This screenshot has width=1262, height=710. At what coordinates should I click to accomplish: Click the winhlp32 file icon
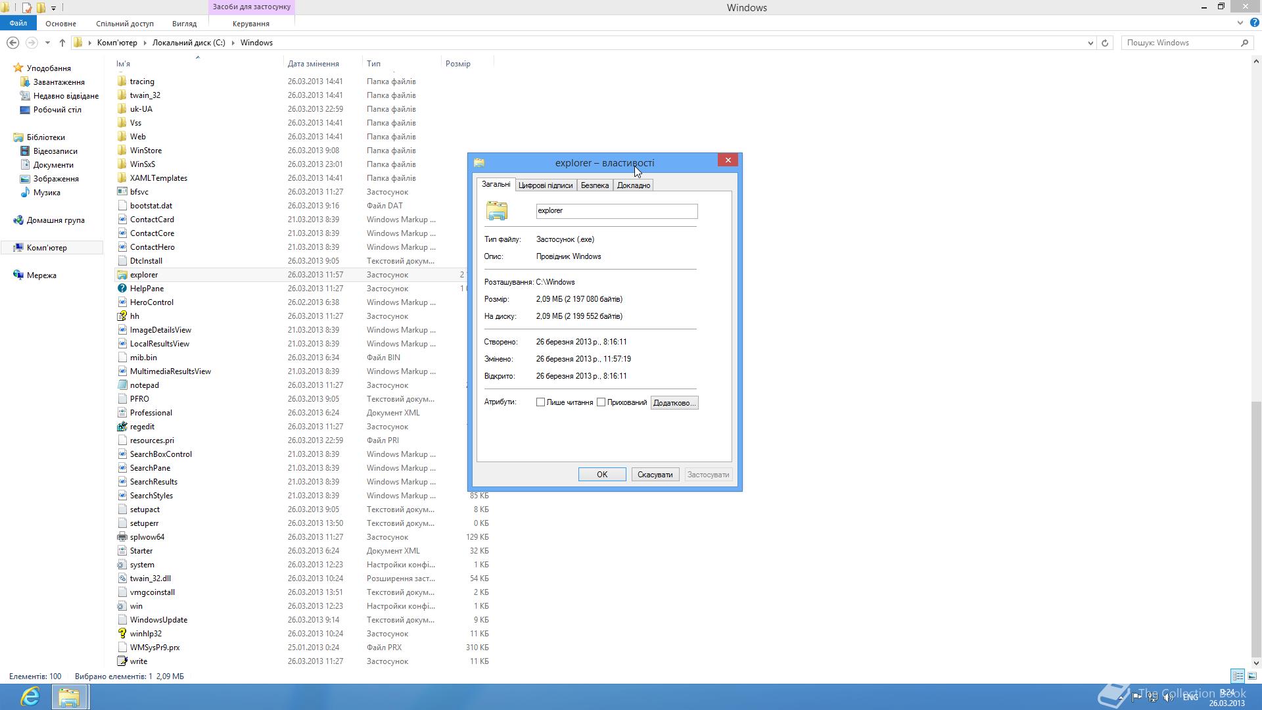point(122,634)
